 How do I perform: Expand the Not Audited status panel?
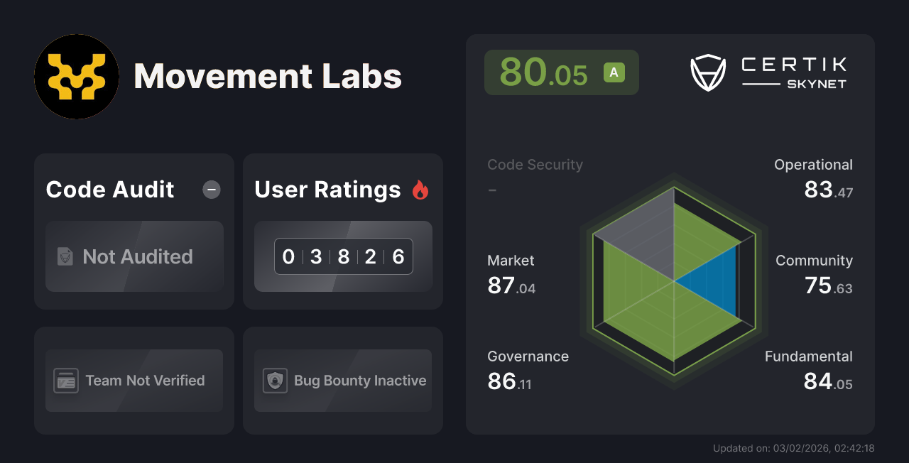(x=134, y=257)
